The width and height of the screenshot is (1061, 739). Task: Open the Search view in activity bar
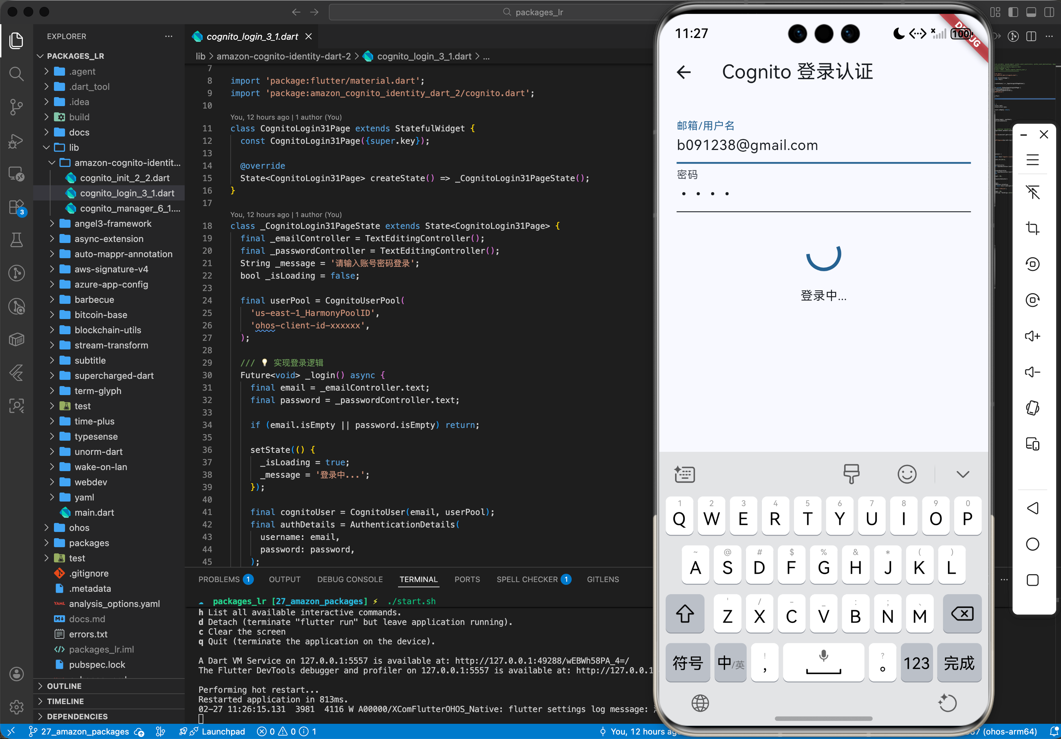[x=17, y=74]
